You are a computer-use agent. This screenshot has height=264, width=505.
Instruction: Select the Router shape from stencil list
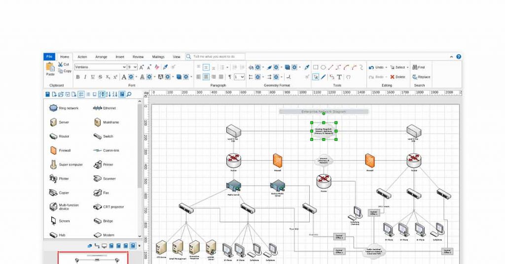click(54, 136)
